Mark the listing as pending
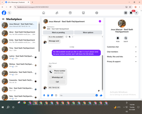Viewport: 142px width, 114px height. coord(58,32)
